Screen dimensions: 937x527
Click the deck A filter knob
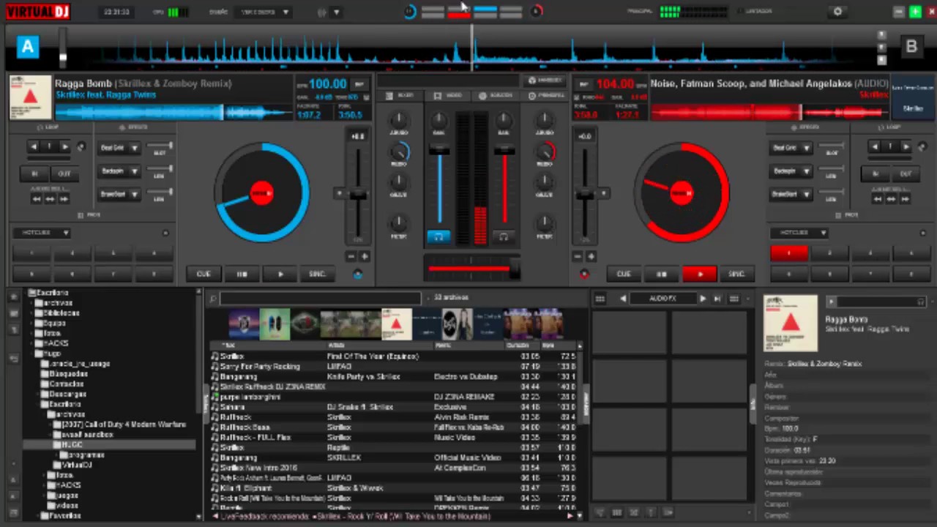tap(399, 223)
